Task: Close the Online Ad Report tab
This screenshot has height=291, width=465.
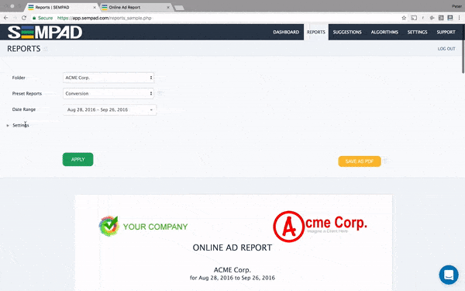Action: tap(168, 7)
